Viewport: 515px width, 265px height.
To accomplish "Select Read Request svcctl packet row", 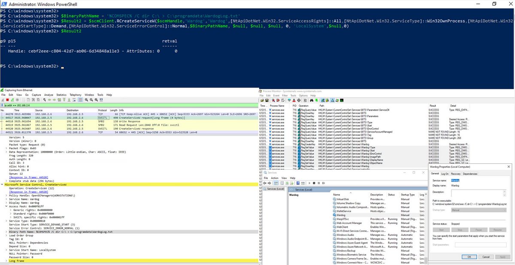I will [x=129, y=124].
